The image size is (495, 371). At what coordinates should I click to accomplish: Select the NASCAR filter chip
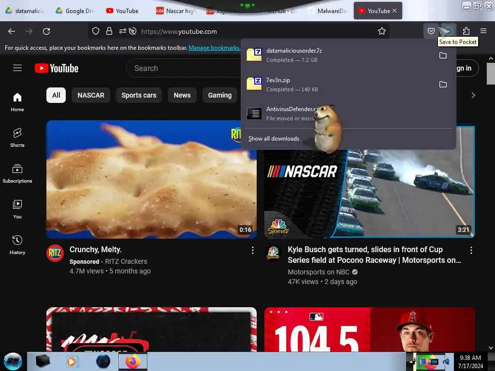tap(91, 95)
